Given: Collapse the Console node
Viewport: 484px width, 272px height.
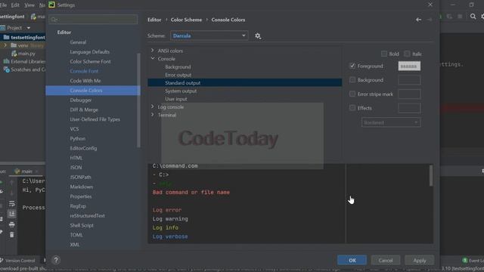Looking at the screenshot, I should coord(153,58).
